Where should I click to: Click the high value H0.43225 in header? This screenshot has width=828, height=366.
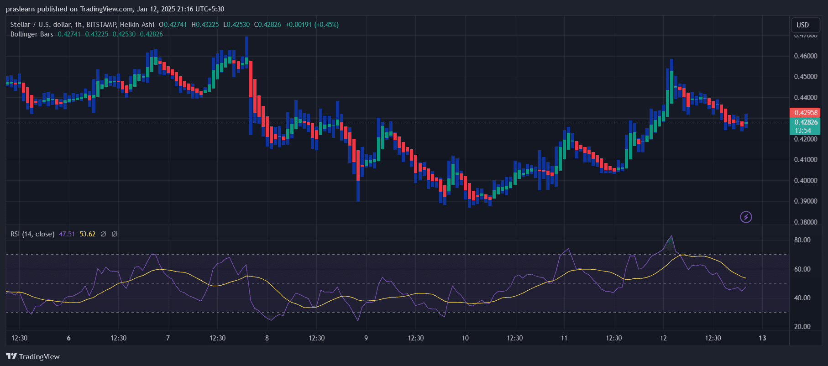click(205, 25)
